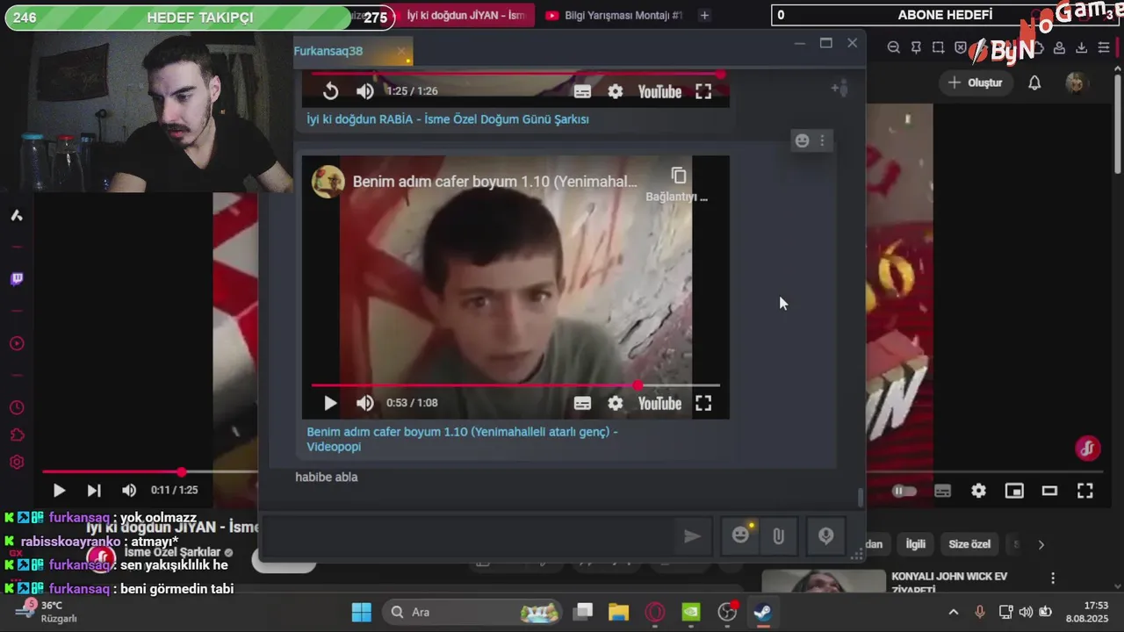The height and width of the screenshot is (632, 1124).
Task: Open history clock in browser sidebar
Action: 16,407
